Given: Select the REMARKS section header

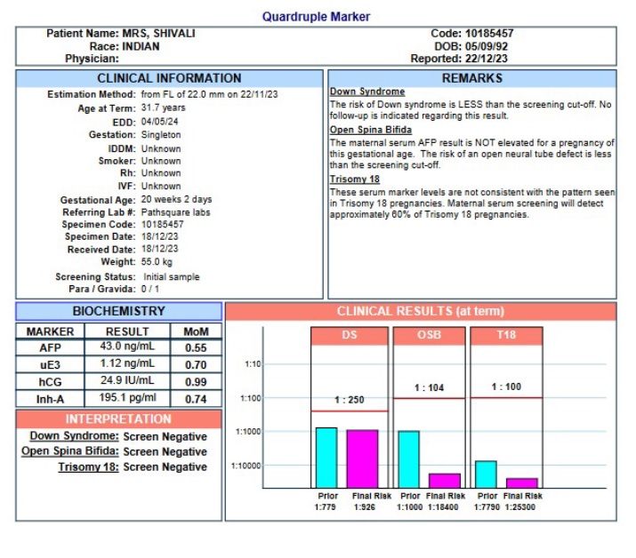Looking at the screenshot, I should [x=471, y=78].
